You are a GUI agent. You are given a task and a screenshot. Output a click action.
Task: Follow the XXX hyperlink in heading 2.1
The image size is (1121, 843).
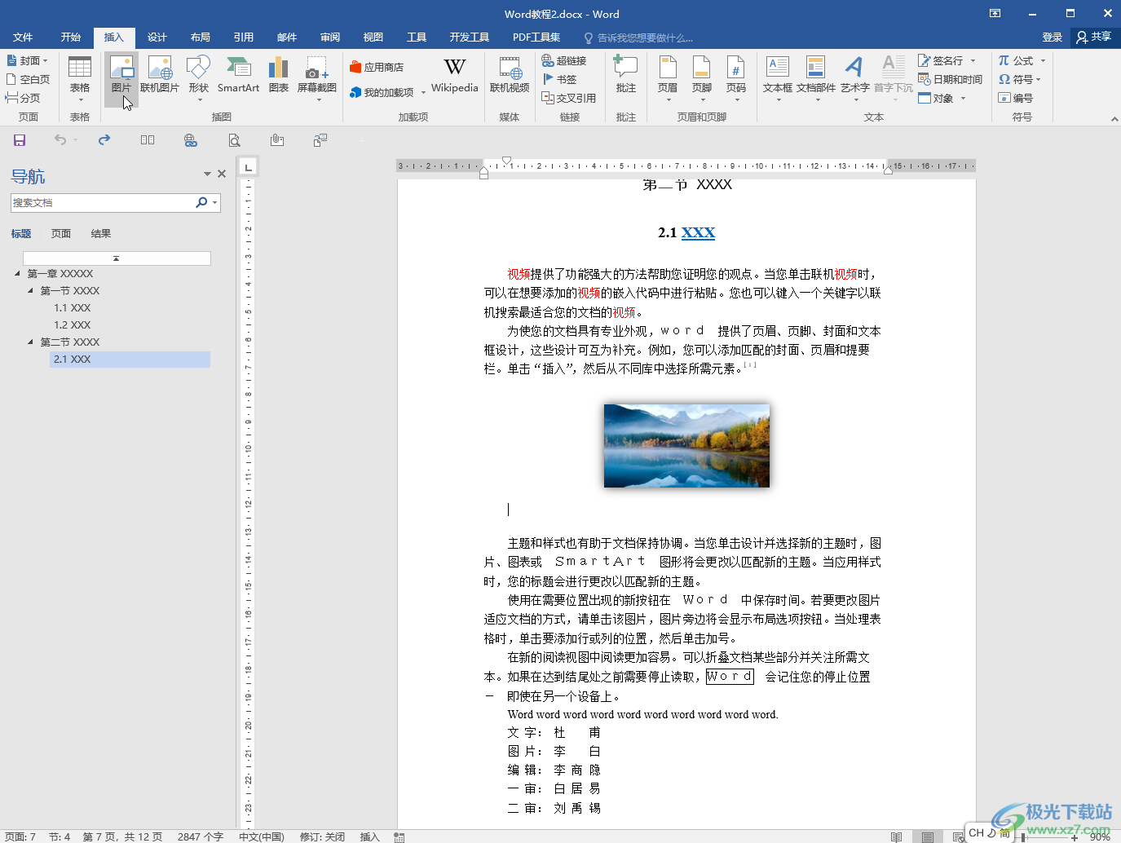[x=698, y=232]
